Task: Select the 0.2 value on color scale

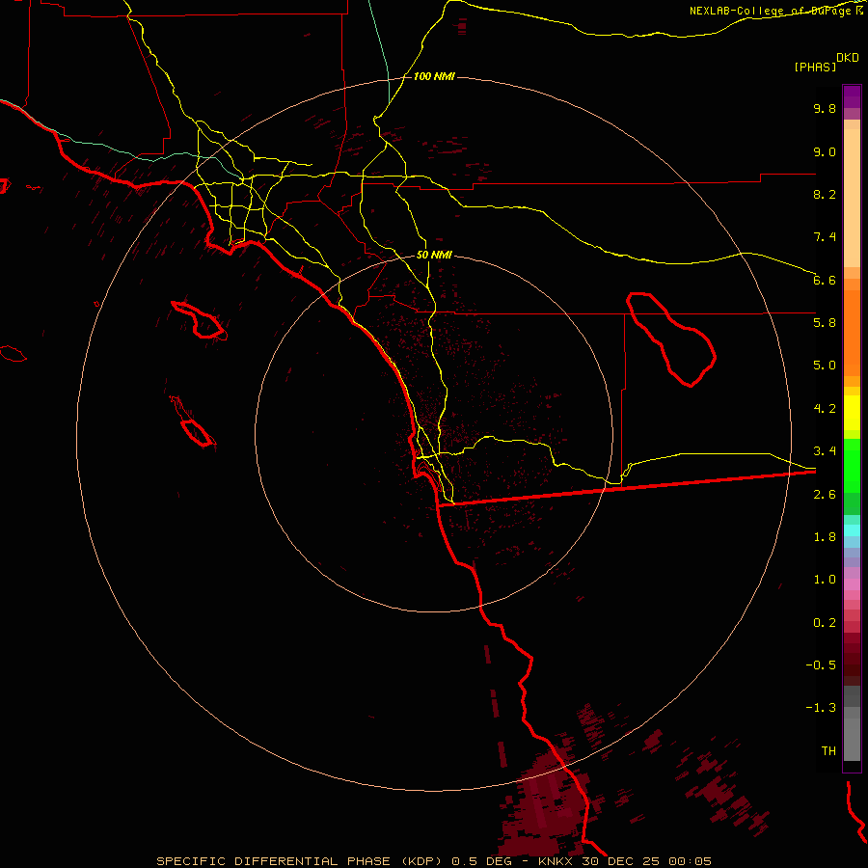Action: pyautogui.click(x=825, y=623)
